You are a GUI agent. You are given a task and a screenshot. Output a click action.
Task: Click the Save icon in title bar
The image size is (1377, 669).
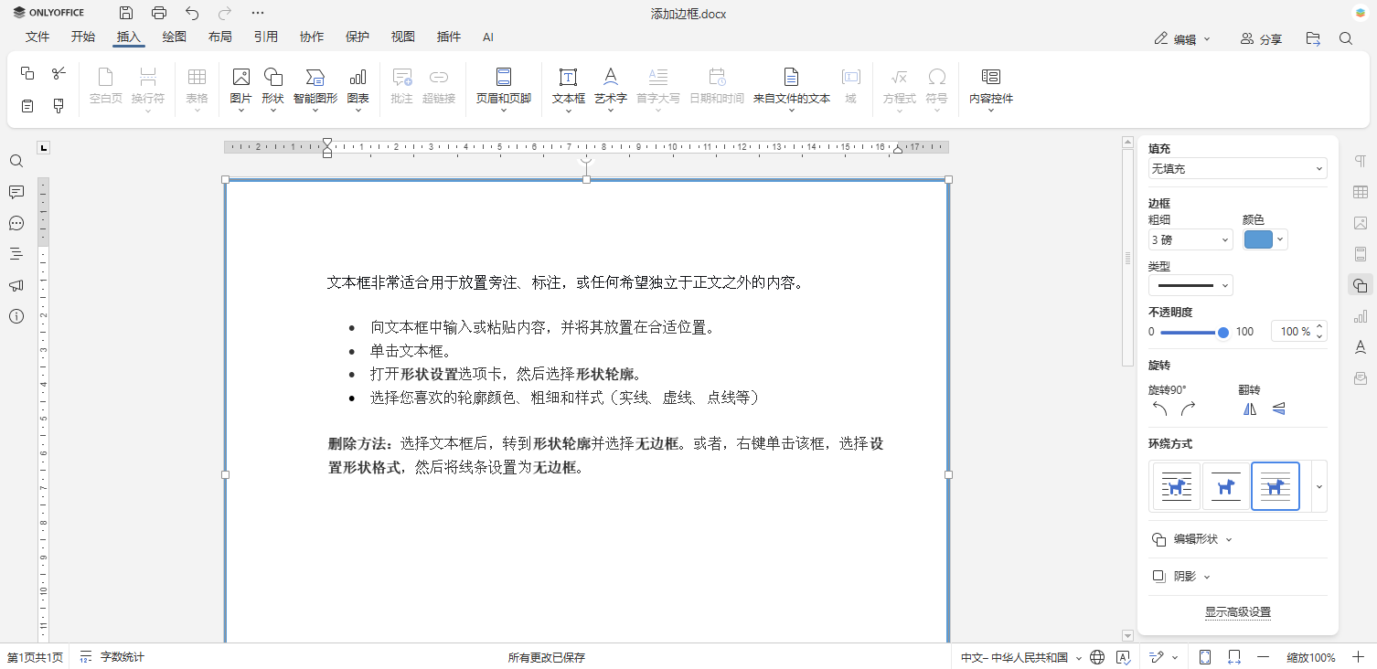click(126, 13)
